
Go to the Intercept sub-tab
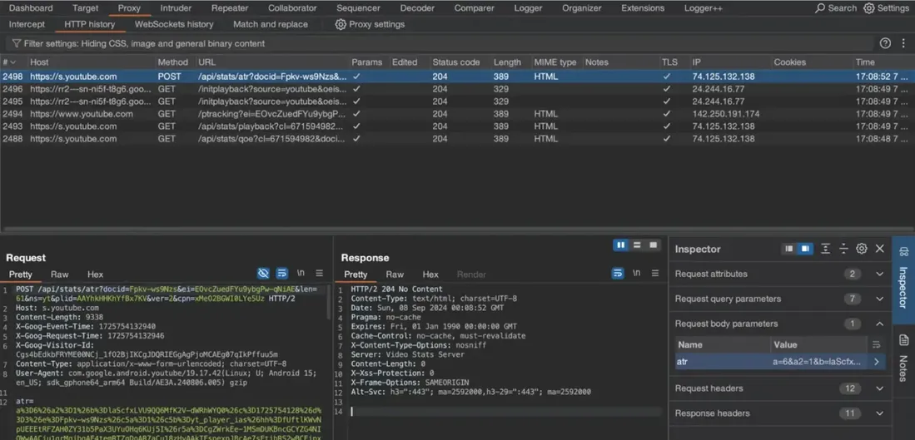[27, 24]
